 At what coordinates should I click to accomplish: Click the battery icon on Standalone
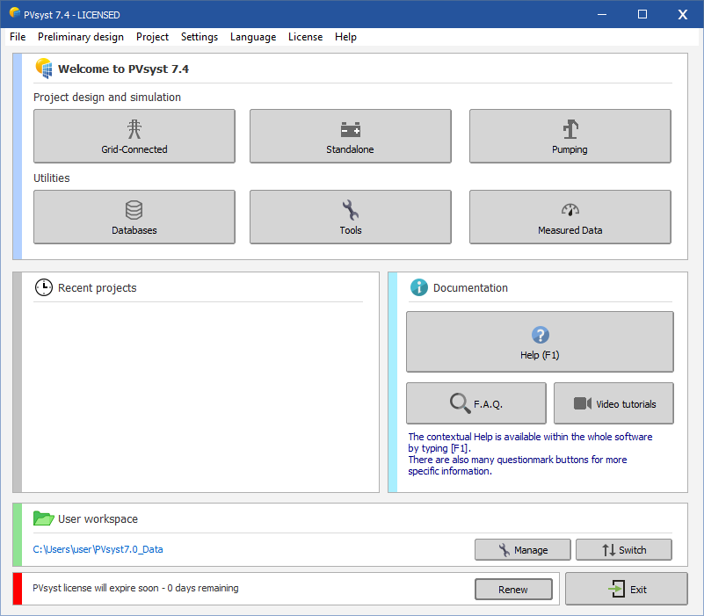350,129
